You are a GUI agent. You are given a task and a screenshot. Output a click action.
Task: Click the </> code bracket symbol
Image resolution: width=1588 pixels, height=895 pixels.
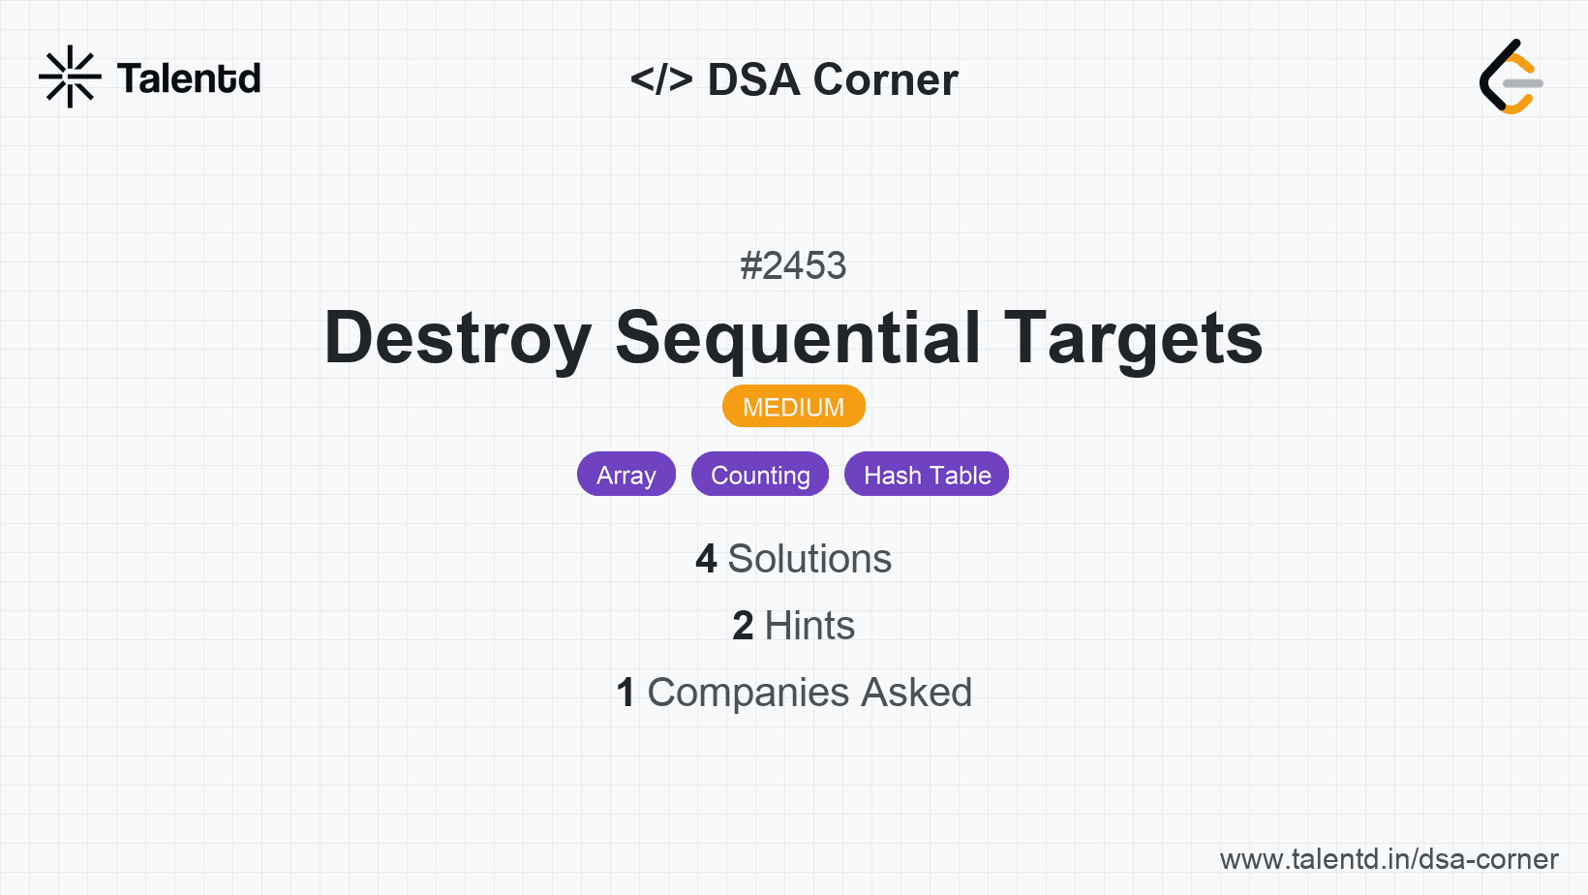pos(661,79)
